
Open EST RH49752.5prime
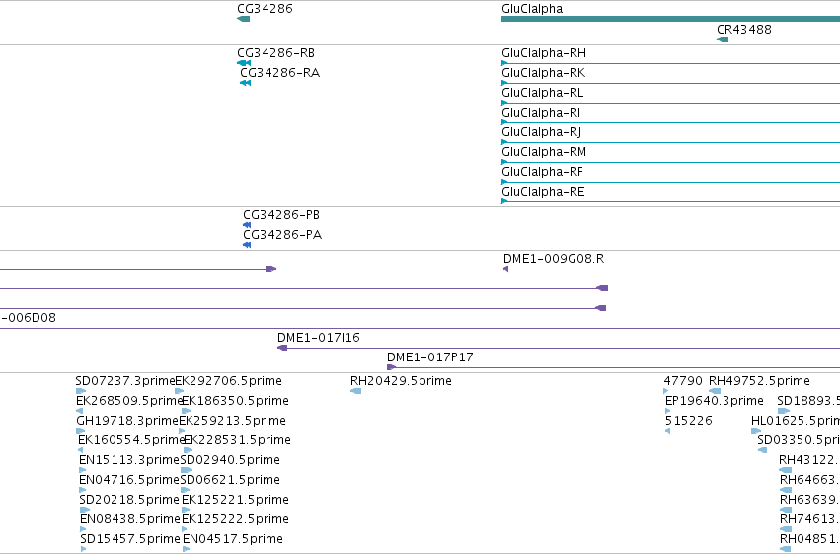[759, 381]
